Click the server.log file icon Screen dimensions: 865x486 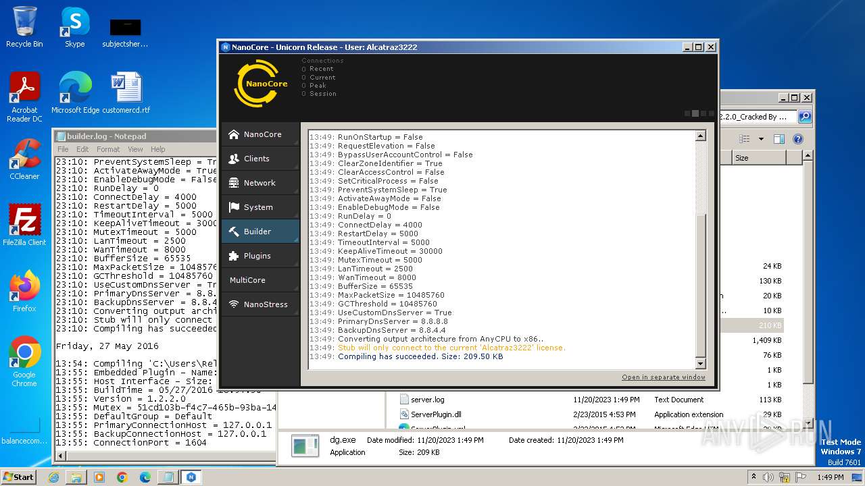click(x=404, y=400)
